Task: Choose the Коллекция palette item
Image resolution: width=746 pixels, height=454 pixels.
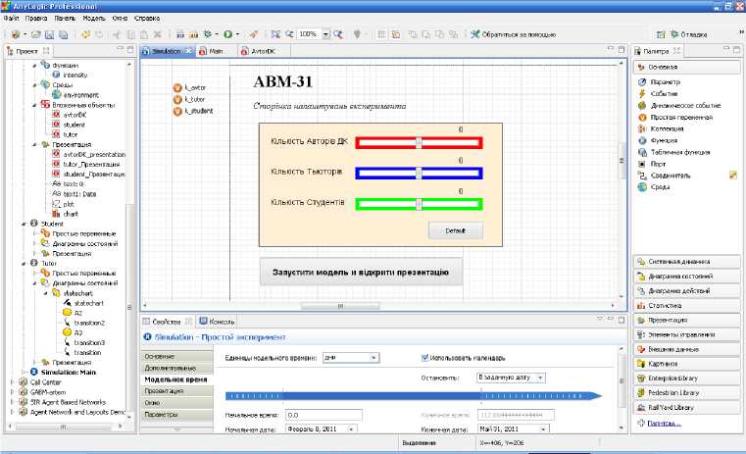Action: (x=641, y=128)
